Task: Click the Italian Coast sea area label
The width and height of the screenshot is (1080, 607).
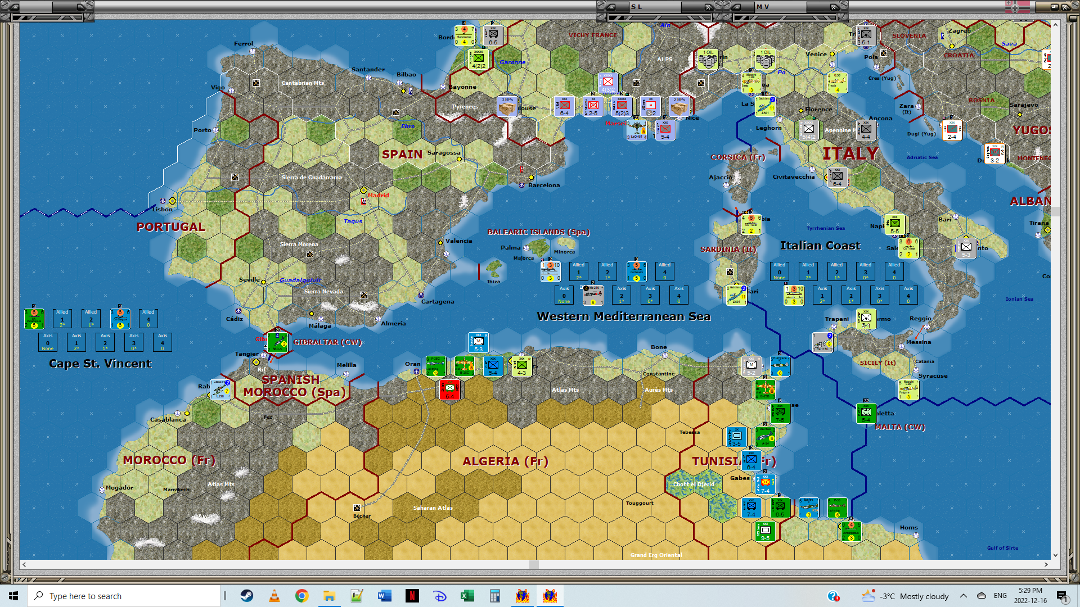Action: [820, 246]
